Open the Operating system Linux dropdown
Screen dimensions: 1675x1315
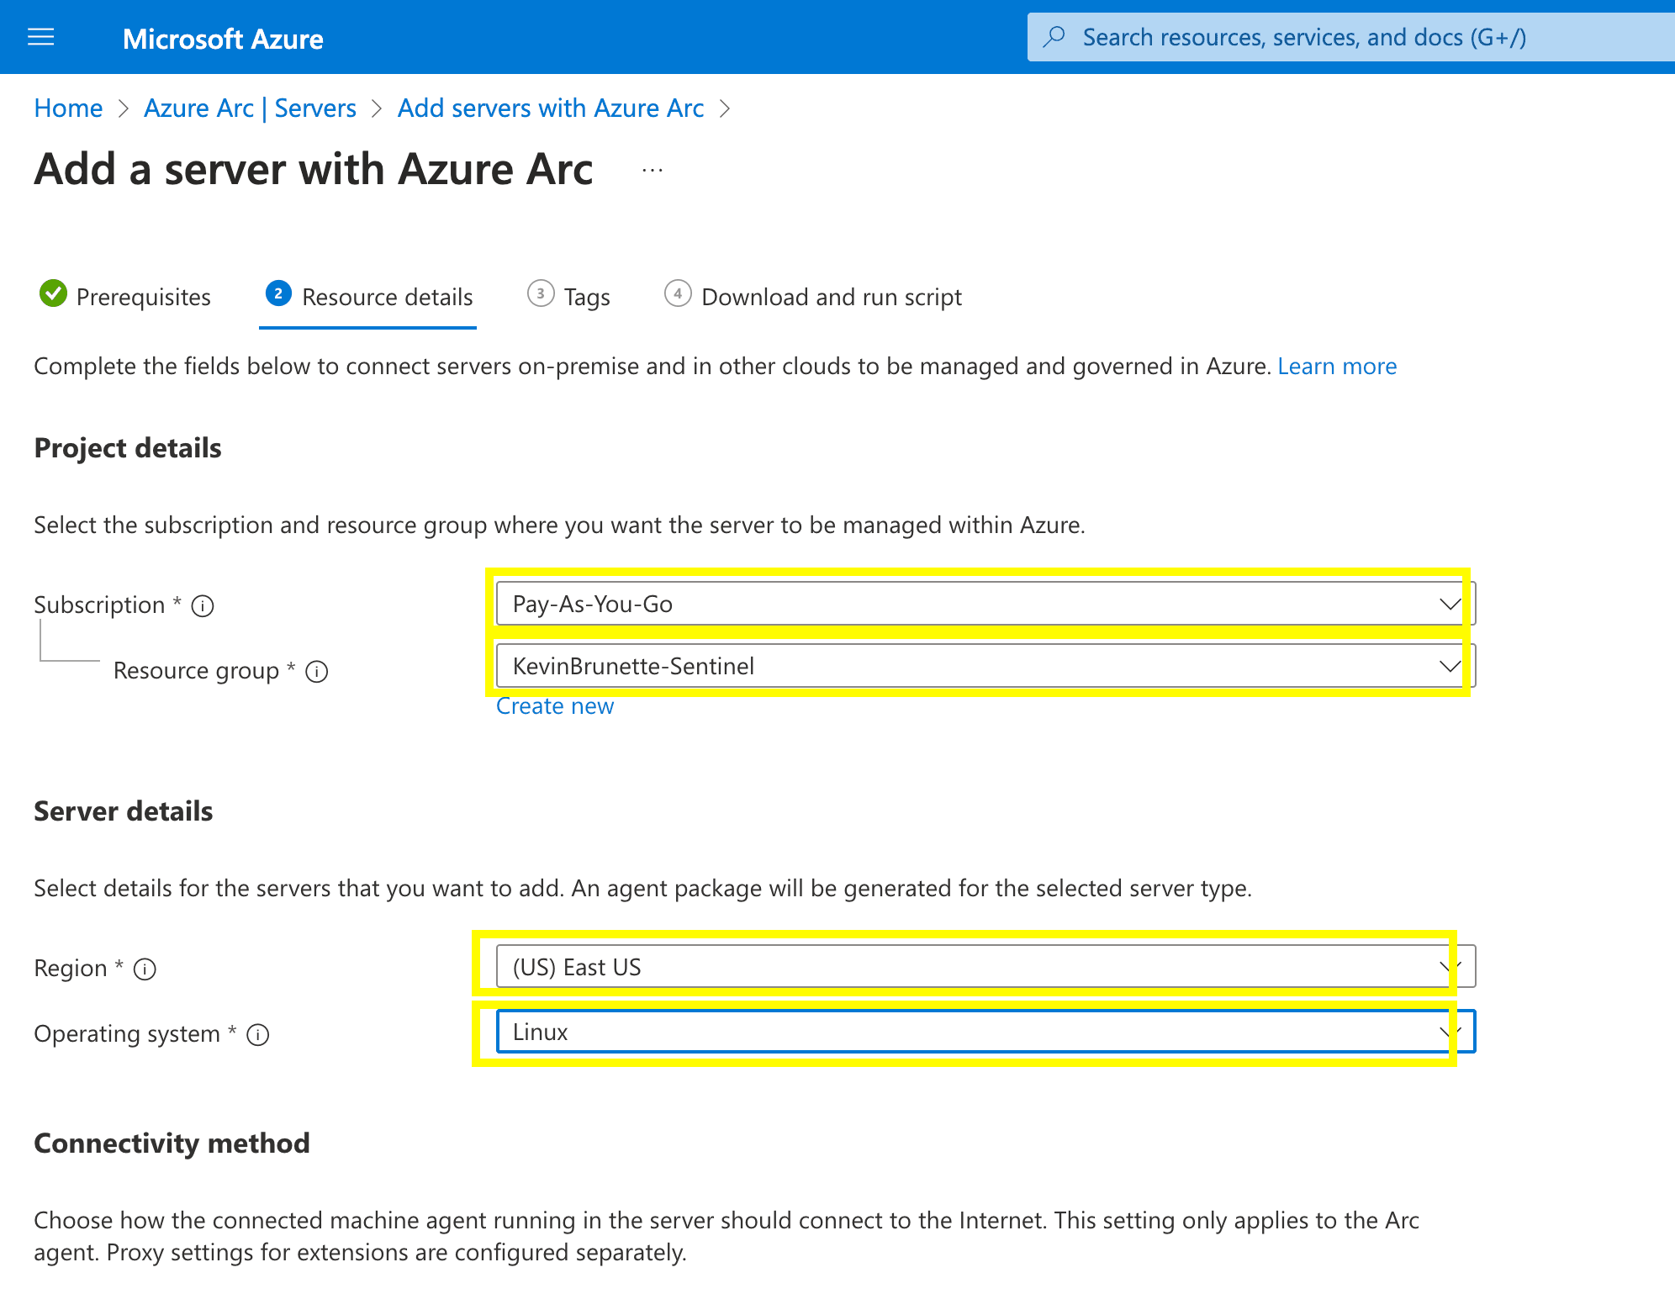[x=984, y=1032]
